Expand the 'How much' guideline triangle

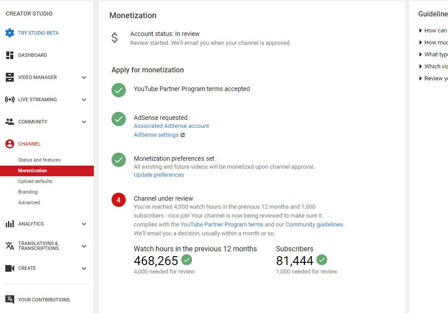(x=420, y=43)
